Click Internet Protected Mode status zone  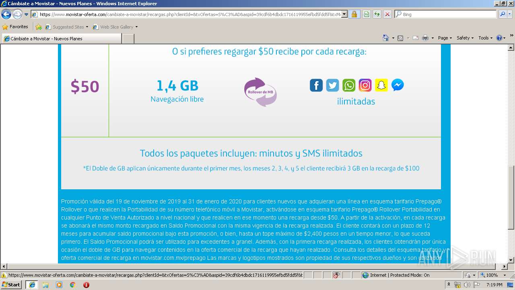pyautogui.click(x=411, y=275)
